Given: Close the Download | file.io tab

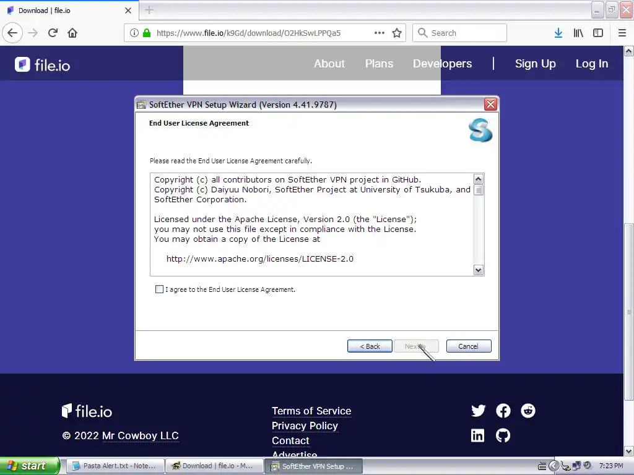Looking at the screenshot, I should click(128, 11).
